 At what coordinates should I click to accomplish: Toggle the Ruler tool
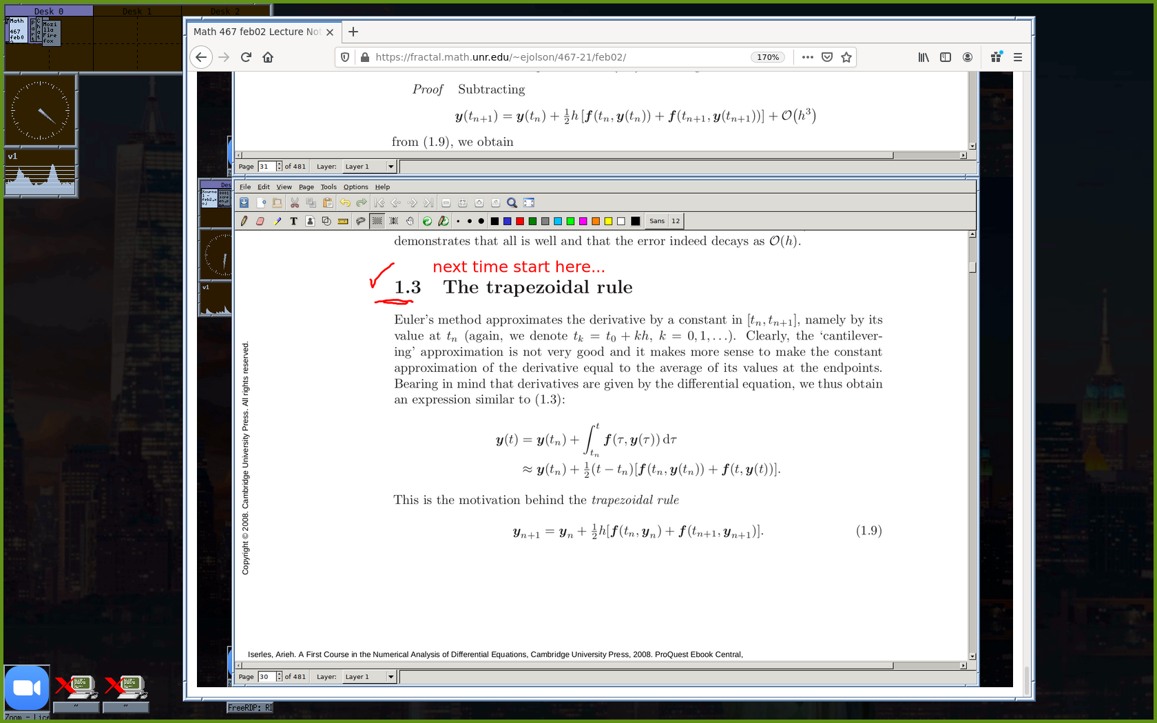click(343, 221)
